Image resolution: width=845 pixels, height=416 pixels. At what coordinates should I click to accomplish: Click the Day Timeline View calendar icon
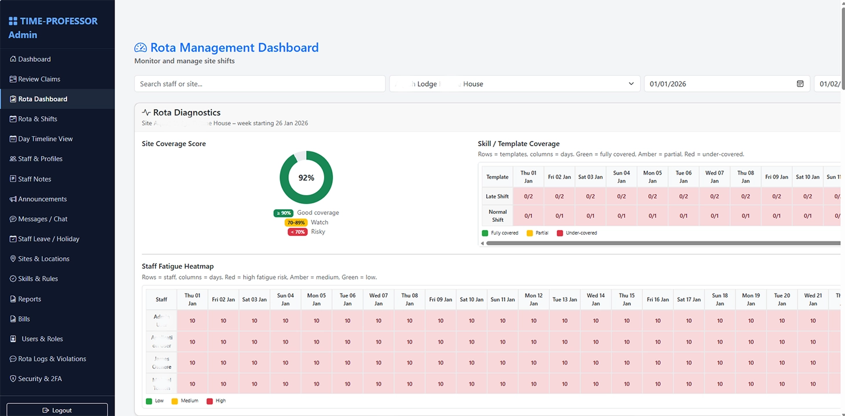14,139
